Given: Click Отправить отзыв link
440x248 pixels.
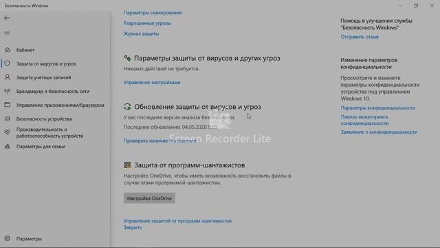Looking at the screenshot, I should point(360,37).
